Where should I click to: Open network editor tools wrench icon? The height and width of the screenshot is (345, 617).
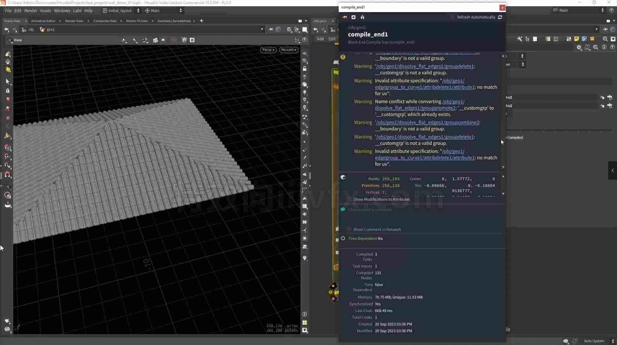click(x=520, y=39)
